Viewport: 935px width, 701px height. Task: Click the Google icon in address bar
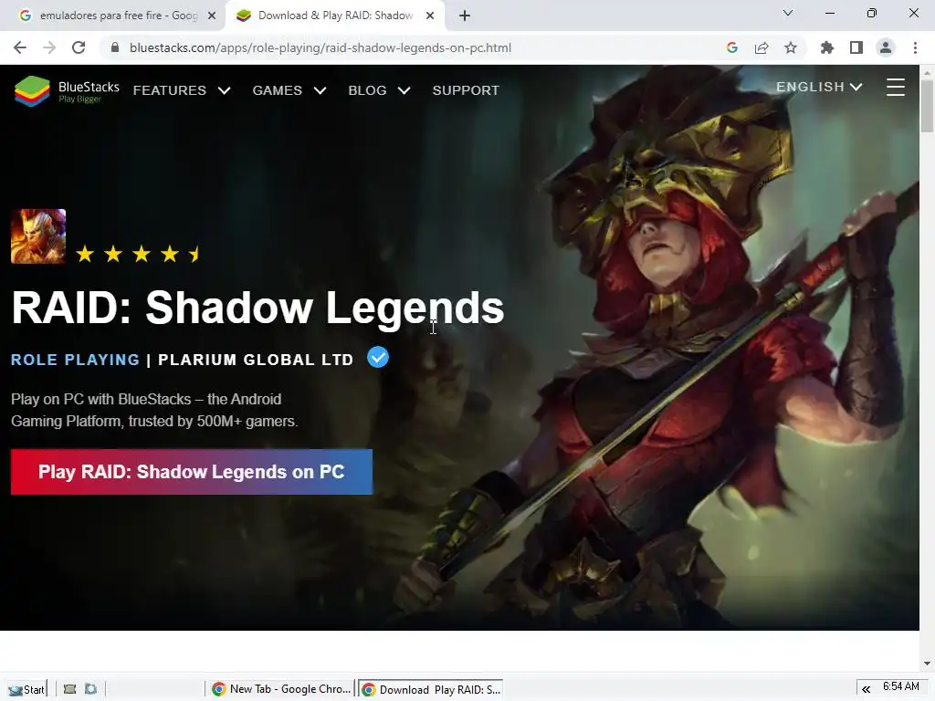point(732,47)
